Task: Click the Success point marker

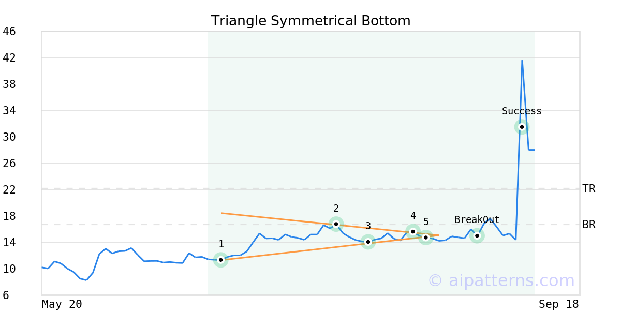Action: pos(522,127)
